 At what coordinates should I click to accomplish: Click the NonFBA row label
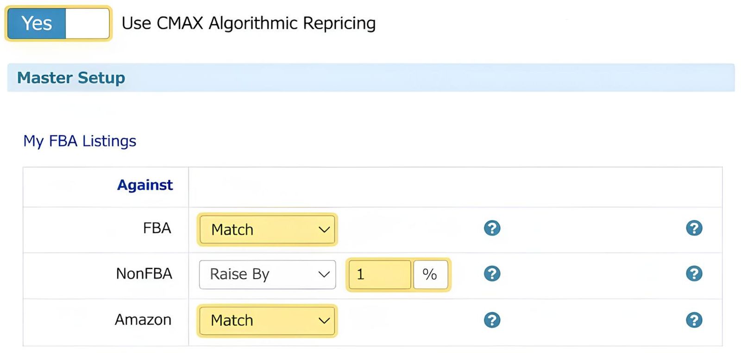(144, 274)
